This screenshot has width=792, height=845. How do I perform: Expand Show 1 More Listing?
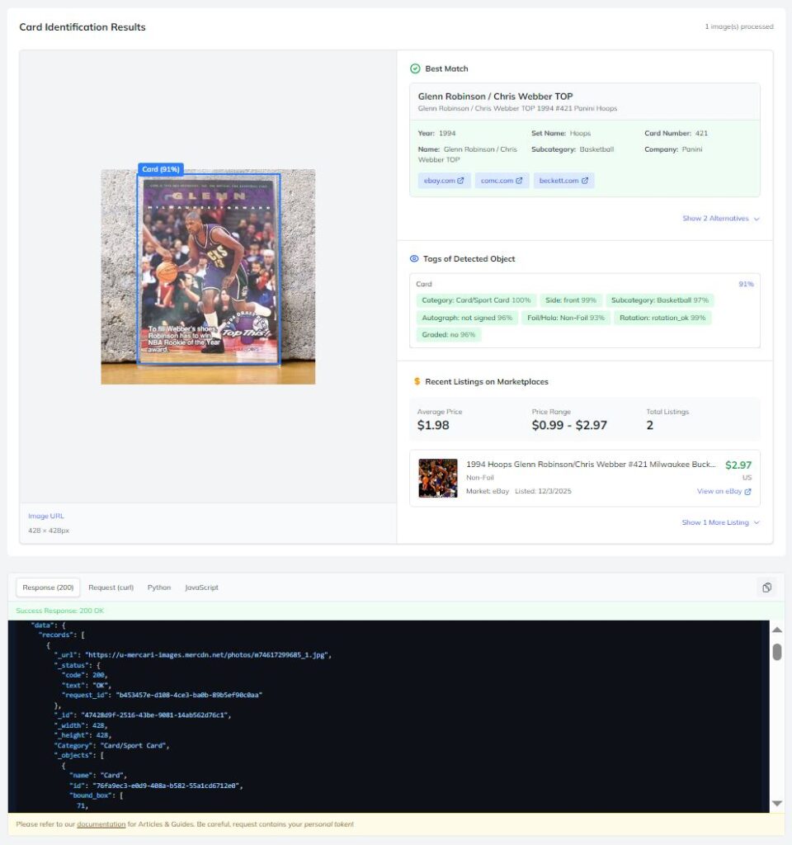pos(720,522)
